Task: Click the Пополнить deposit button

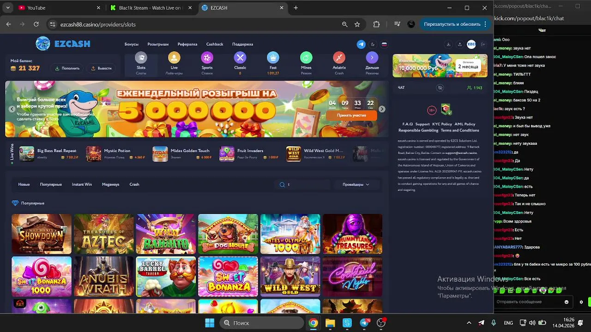Action: [x=67, y=68]
